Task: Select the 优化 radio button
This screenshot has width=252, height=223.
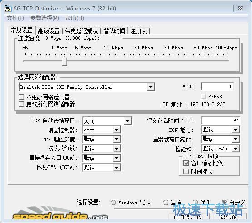Action: (x=195, y=203)
